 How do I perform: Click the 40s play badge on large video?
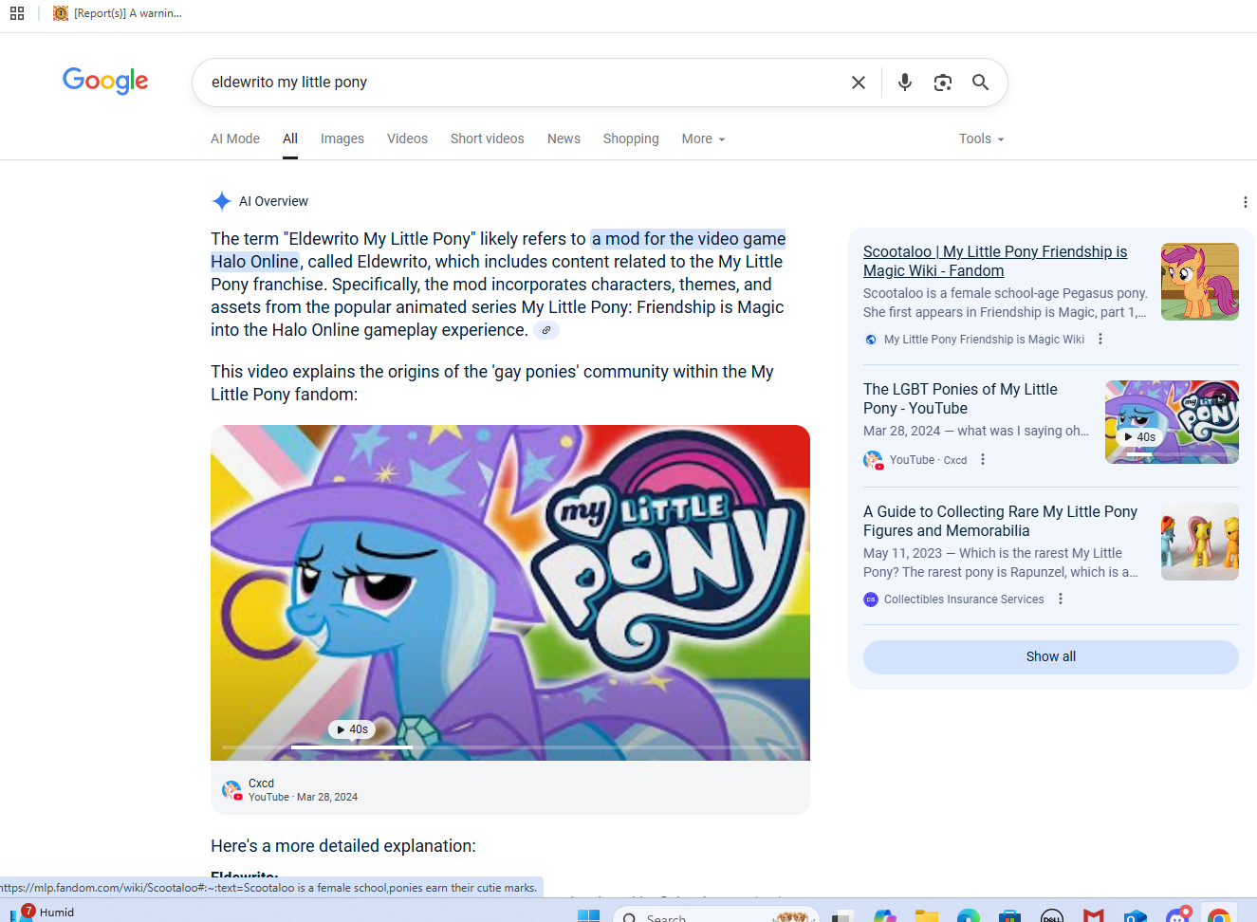pos(352,729)
